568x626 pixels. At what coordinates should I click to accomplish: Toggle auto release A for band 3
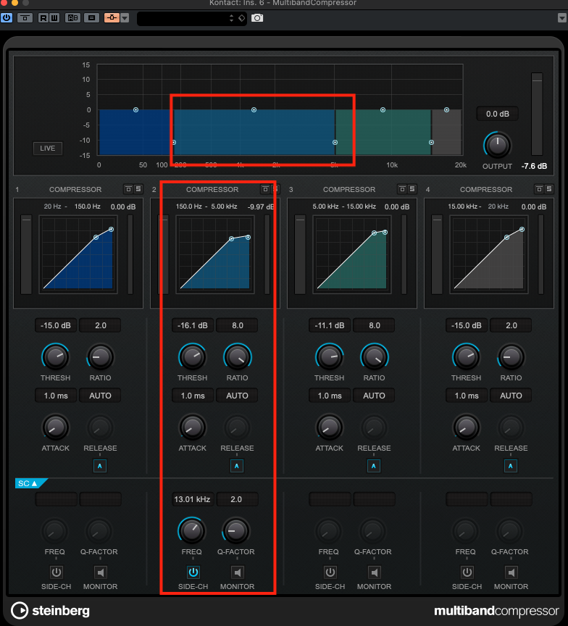pos(374,466)
